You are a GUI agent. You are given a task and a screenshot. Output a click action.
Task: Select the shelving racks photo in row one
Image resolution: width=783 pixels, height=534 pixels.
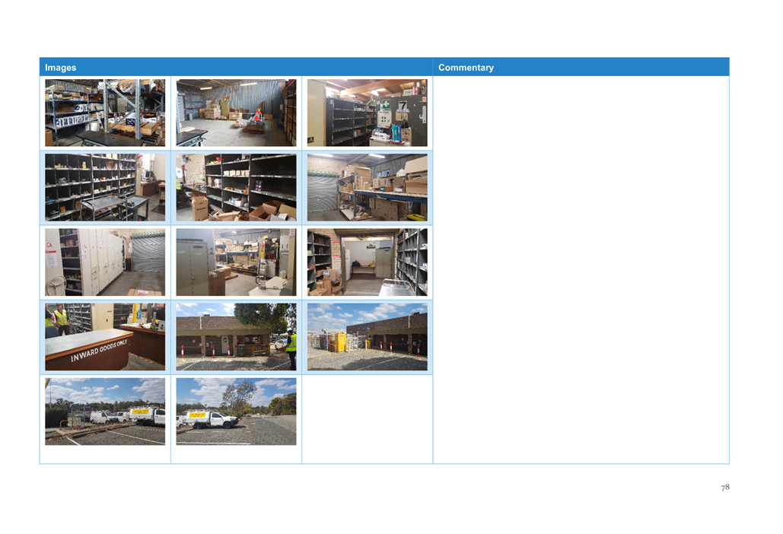(x=105, y=113)
